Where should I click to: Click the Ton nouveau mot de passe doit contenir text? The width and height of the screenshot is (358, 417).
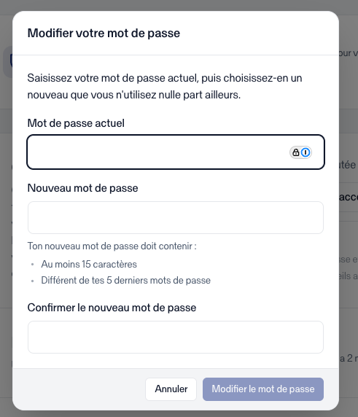click(112, 246)
